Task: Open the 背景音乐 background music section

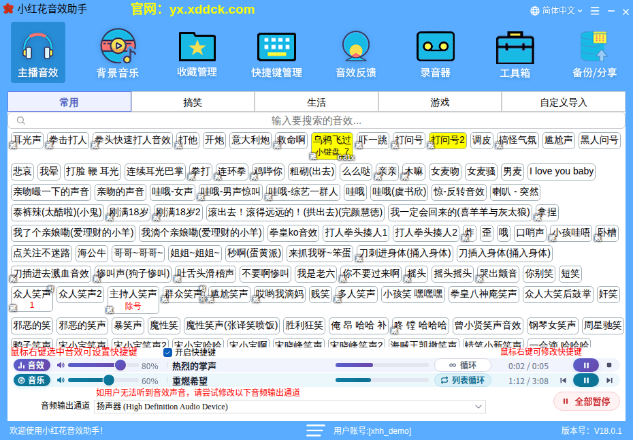Action: (118, 53)
